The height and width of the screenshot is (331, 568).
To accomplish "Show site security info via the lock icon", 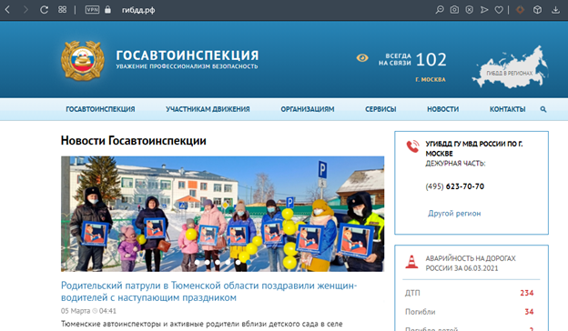I will tap(107, 9).
